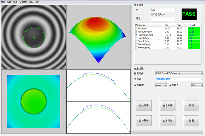Screen dimensions: 205x136
Task: Open the 保存报告 No dropdown
Action: click(197, 85)
